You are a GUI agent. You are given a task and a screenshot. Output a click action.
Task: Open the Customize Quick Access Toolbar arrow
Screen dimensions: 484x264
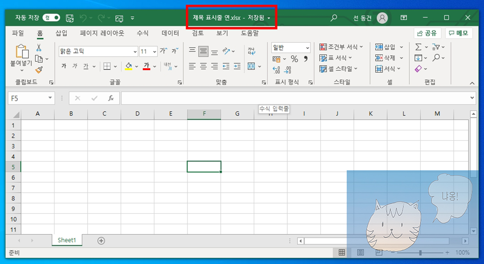[x=132, y=18]
